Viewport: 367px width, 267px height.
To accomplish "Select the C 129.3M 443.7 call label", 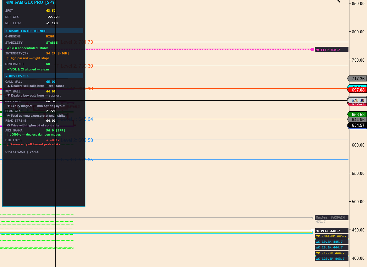I will coord(331,259).
